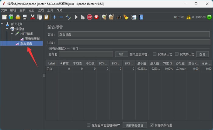213x130 pixels.
Task: Click the 注释 input field
Action: pyautogui.click(x=134, y=42)
